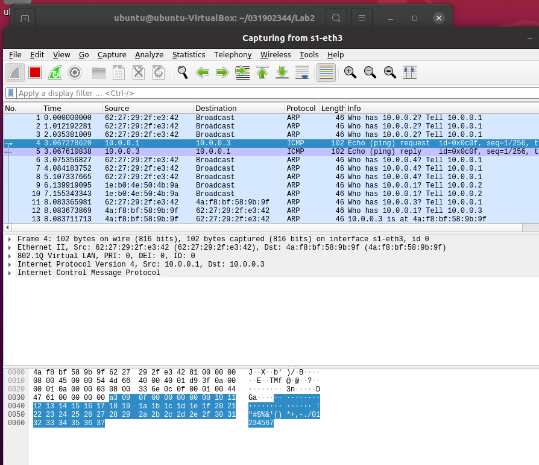Click the open capture file folder icon
Screen dimensions: 539x465
pyautogui.click(x=99, y=72)
